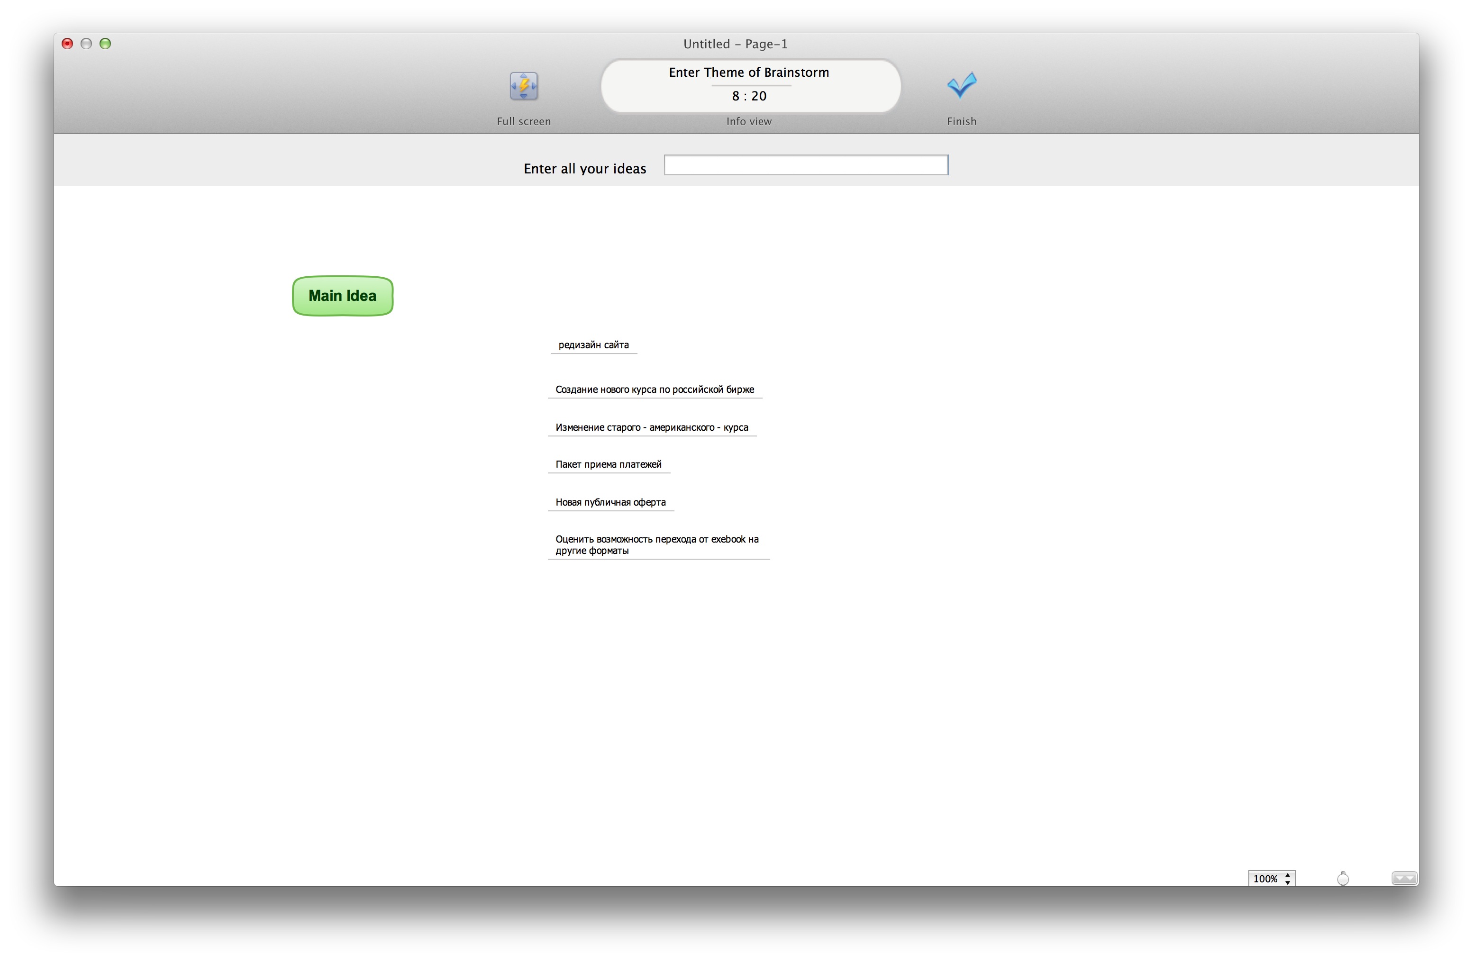Image resolution: width=1473 pixels, height=961 pixels.
Task: Select Изменение старого американского курса idea
Action: [x=651, y=427]
